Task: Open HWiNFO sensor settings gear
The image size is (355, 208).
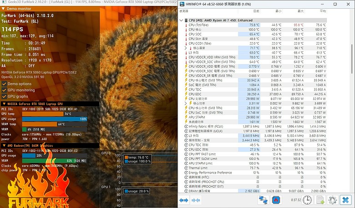Action: [333, 200]
